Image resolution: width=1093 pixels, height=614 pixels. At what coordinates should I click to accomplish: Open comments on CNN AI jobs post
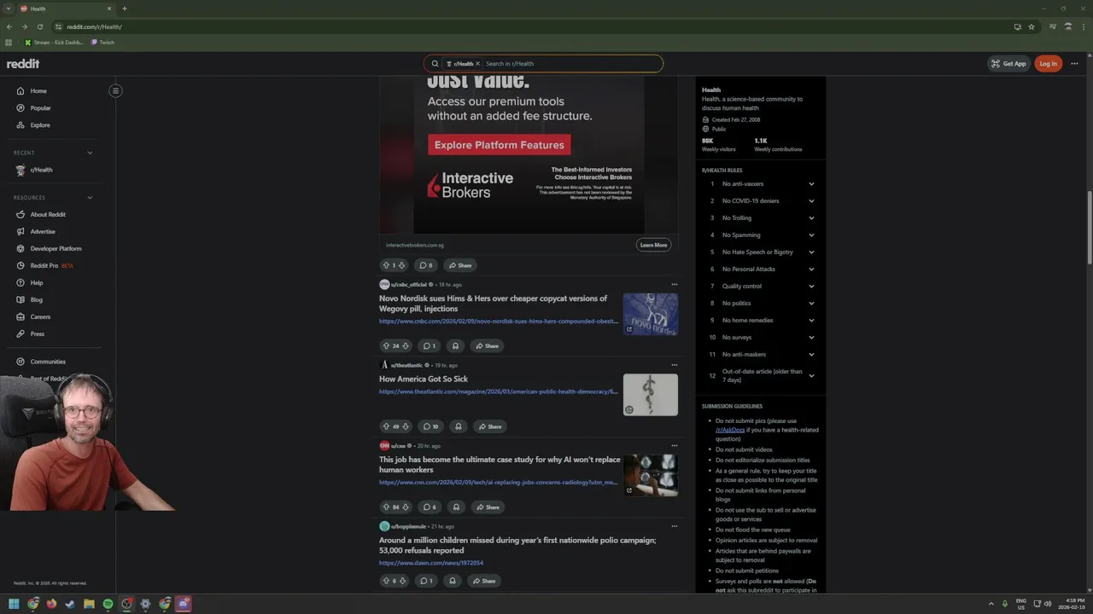(430, 507)
